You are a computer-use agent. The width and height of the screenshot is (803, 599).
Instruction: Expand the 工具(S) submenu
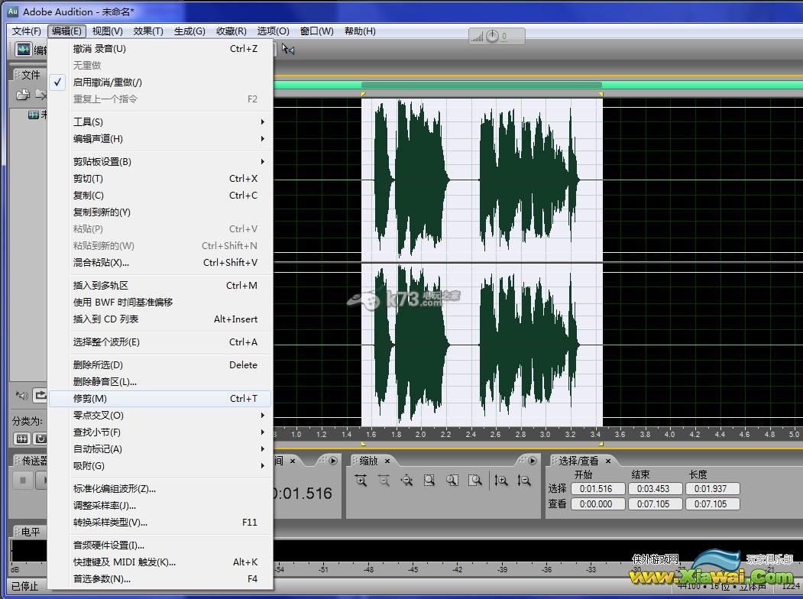click(x=160, y=121)
